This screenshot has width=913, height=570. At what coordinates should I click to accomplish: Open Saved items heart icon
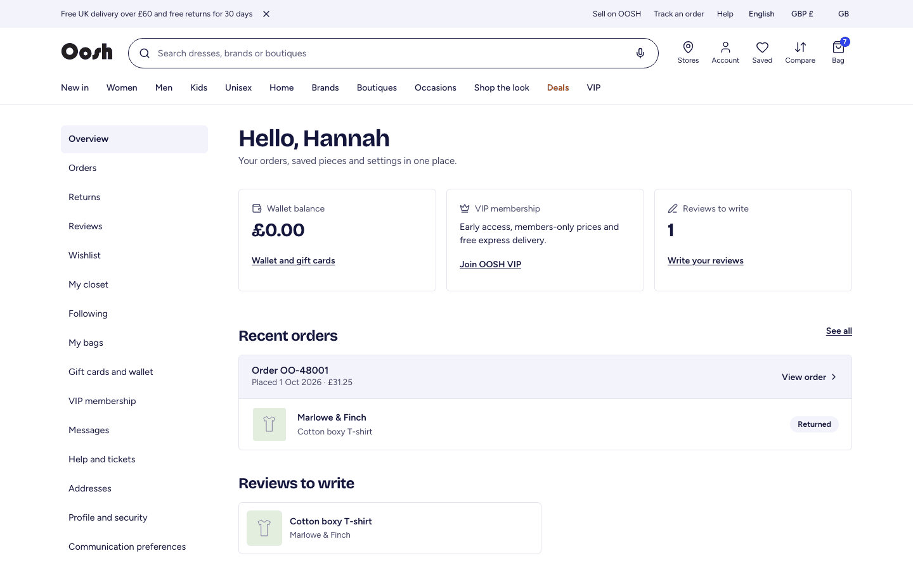tap(762, 53)
